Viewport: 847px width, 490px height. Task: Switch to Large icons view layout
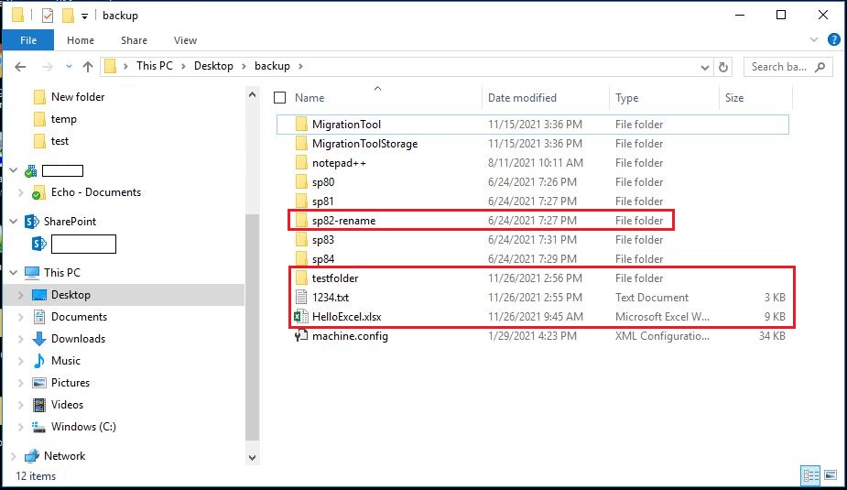point(831,475)
